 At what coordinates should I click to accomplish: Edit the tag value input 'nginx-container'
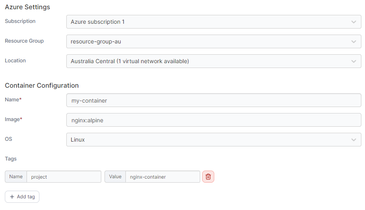[x=162, y=177]
